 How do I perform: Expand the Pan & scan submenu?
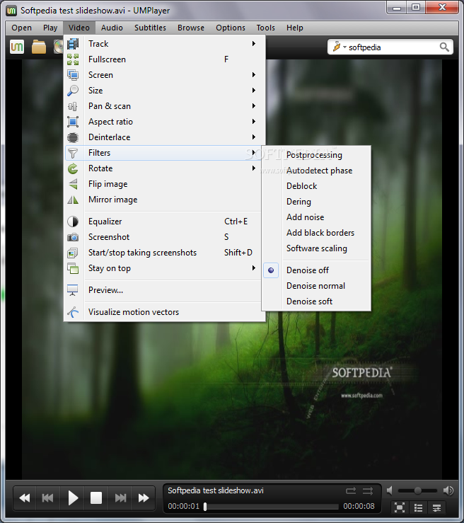(x=254, y=106)
